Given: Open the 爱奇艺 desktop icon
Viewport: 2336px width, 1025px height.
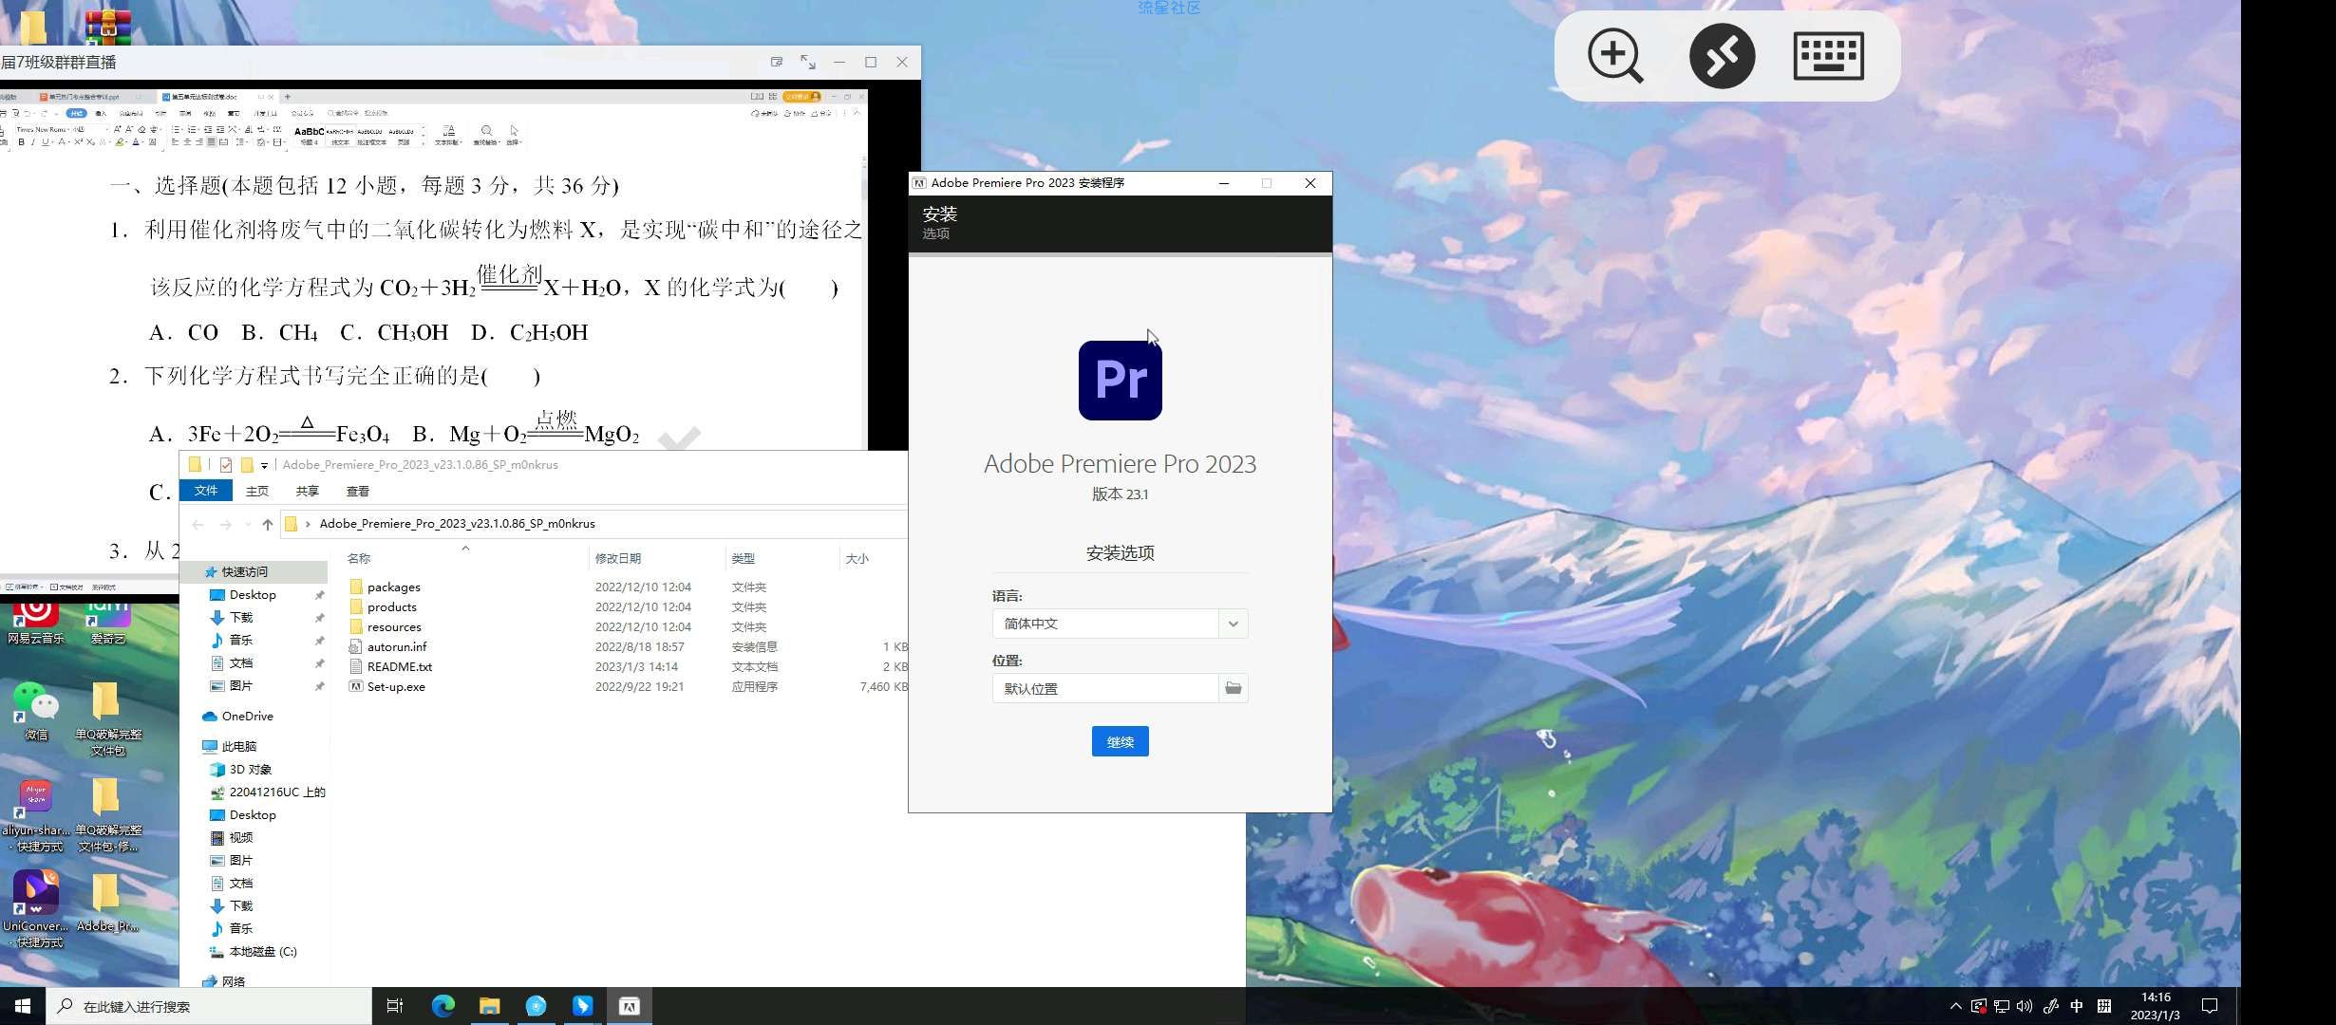Looking at the screenshot, I should tap(108, 622).
